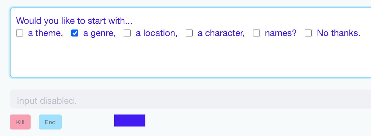This screenshot has height=136, width=371.
Task: Tick the 'a location' checkbox
Action: pyautogui.click(x=127, y=33)
